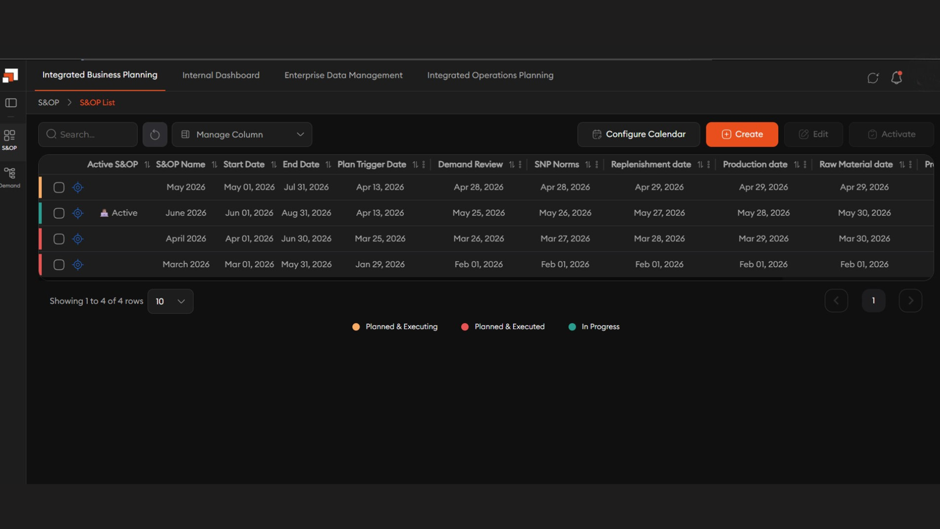Click target icon in March 2026 row
The width and height of the screenshot is (940, 529).
point(78,264)
